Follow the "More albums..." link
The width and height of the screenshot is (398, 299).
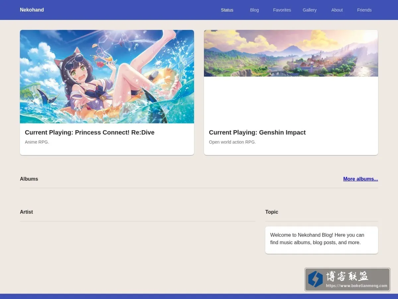pyautogui.click(x=361, y=179)
